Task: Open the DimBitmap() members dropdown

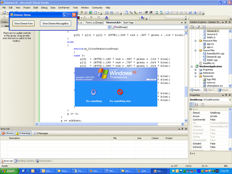Action: [x=186, y=27]
